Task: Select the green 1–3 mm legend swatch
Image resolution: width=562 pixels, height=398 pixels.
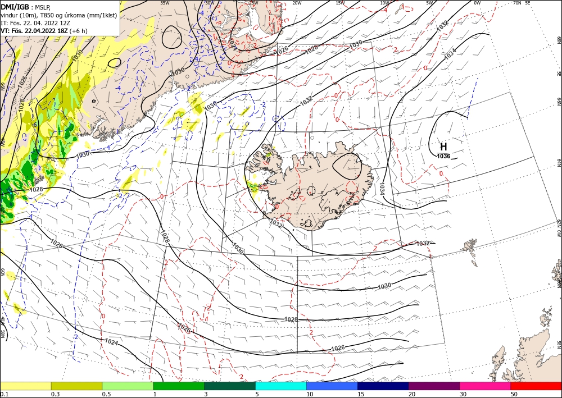Action: point(179,386)
